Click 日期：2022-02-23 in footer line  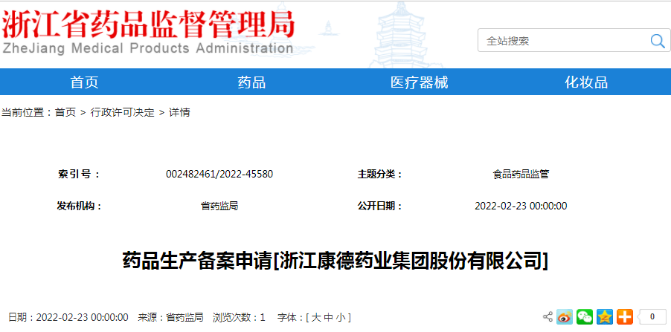pos(68,317)
